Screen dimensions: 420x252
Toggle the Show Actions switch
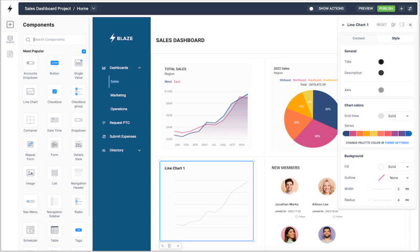click(312, 9)
